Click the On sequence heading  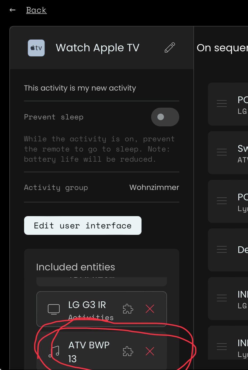click(222, 48)
